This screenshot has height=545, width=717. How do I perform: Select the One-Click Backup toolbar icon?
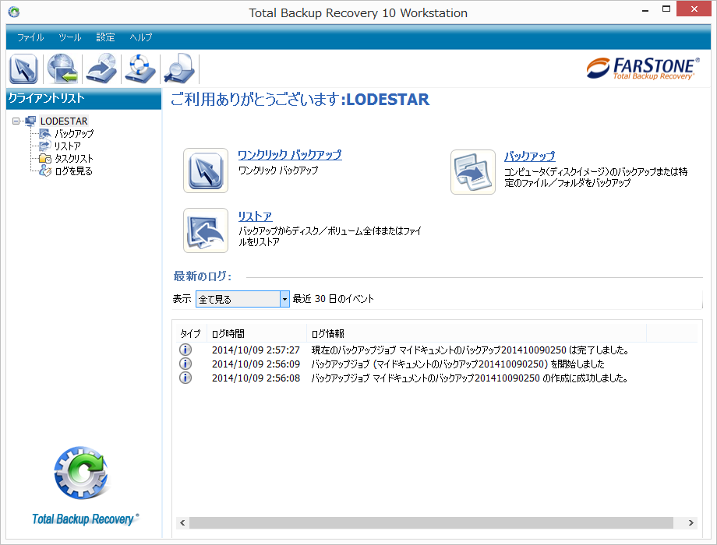pos(23,69)
